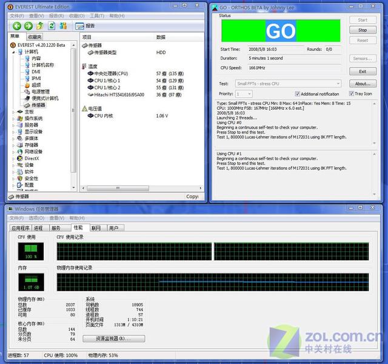Click the Refresh icon in EVEREST toolbar
This screenshot has width=388, height=364.
coord(52,25)
